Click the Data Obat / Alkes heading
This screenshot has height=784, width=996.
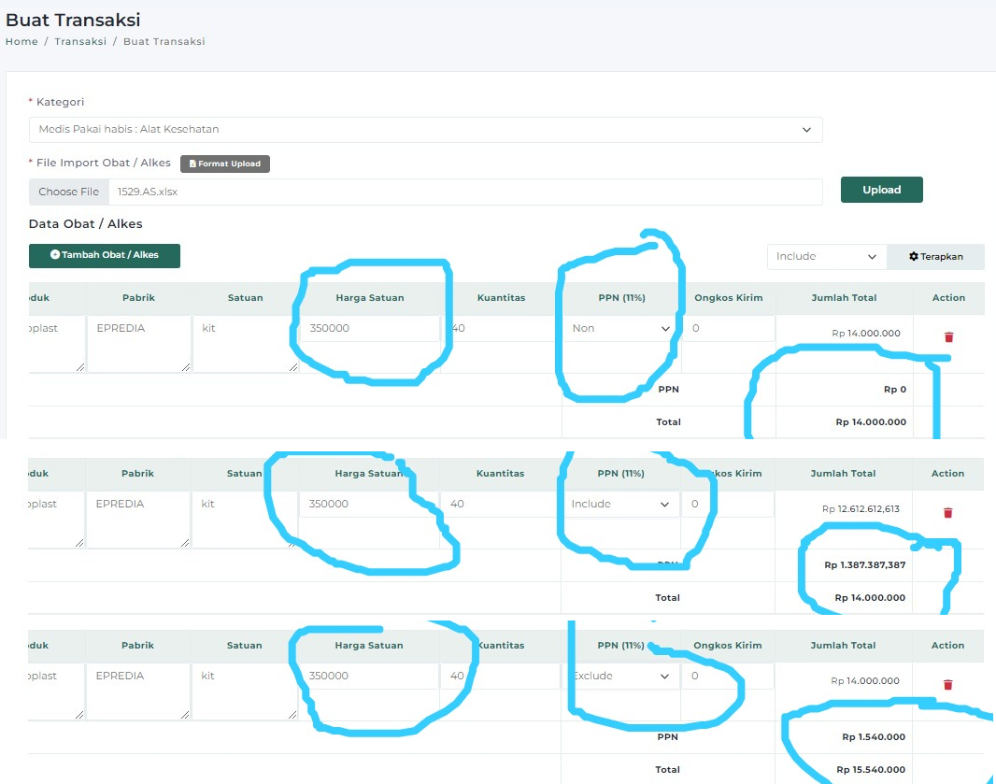point(86,224)
